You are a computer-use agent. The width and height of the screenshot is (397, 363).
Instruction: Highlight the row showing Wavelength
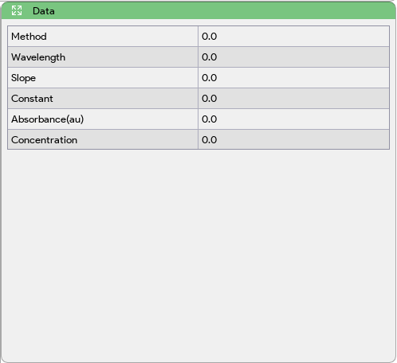pos(198,57)
